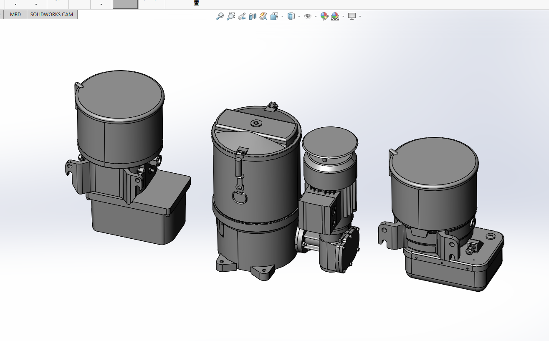549x341 pixels.
Task: Activate the Zoom to Area tool
Action: pos(230,17)
